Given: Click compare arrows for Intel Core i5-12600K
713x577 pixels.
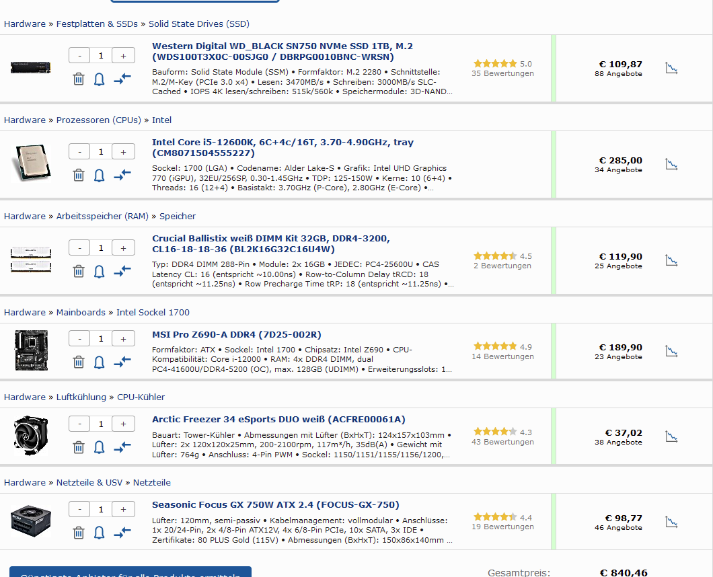Looking at the screenshot, I should coord(122,175).
